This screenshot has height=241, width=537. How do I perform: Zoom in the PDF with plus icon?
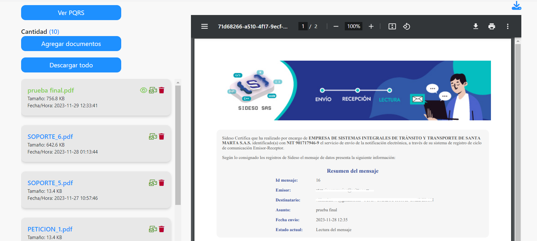[x=371, y=26]
